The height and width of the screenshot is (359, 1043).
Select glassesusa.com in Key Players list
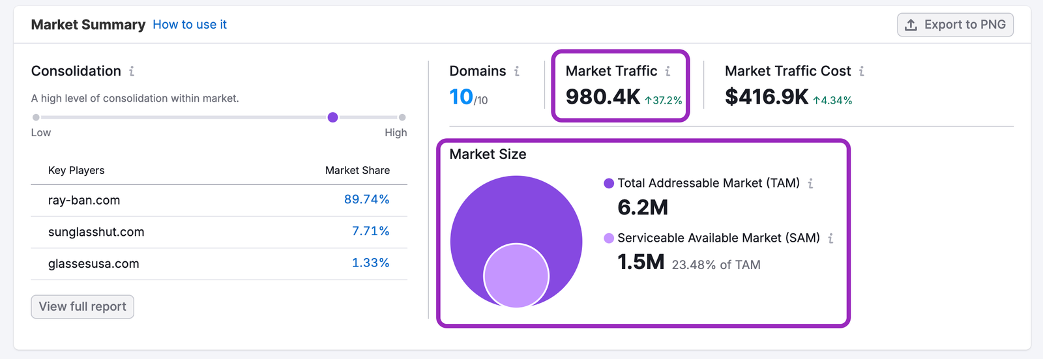[94, 264]
